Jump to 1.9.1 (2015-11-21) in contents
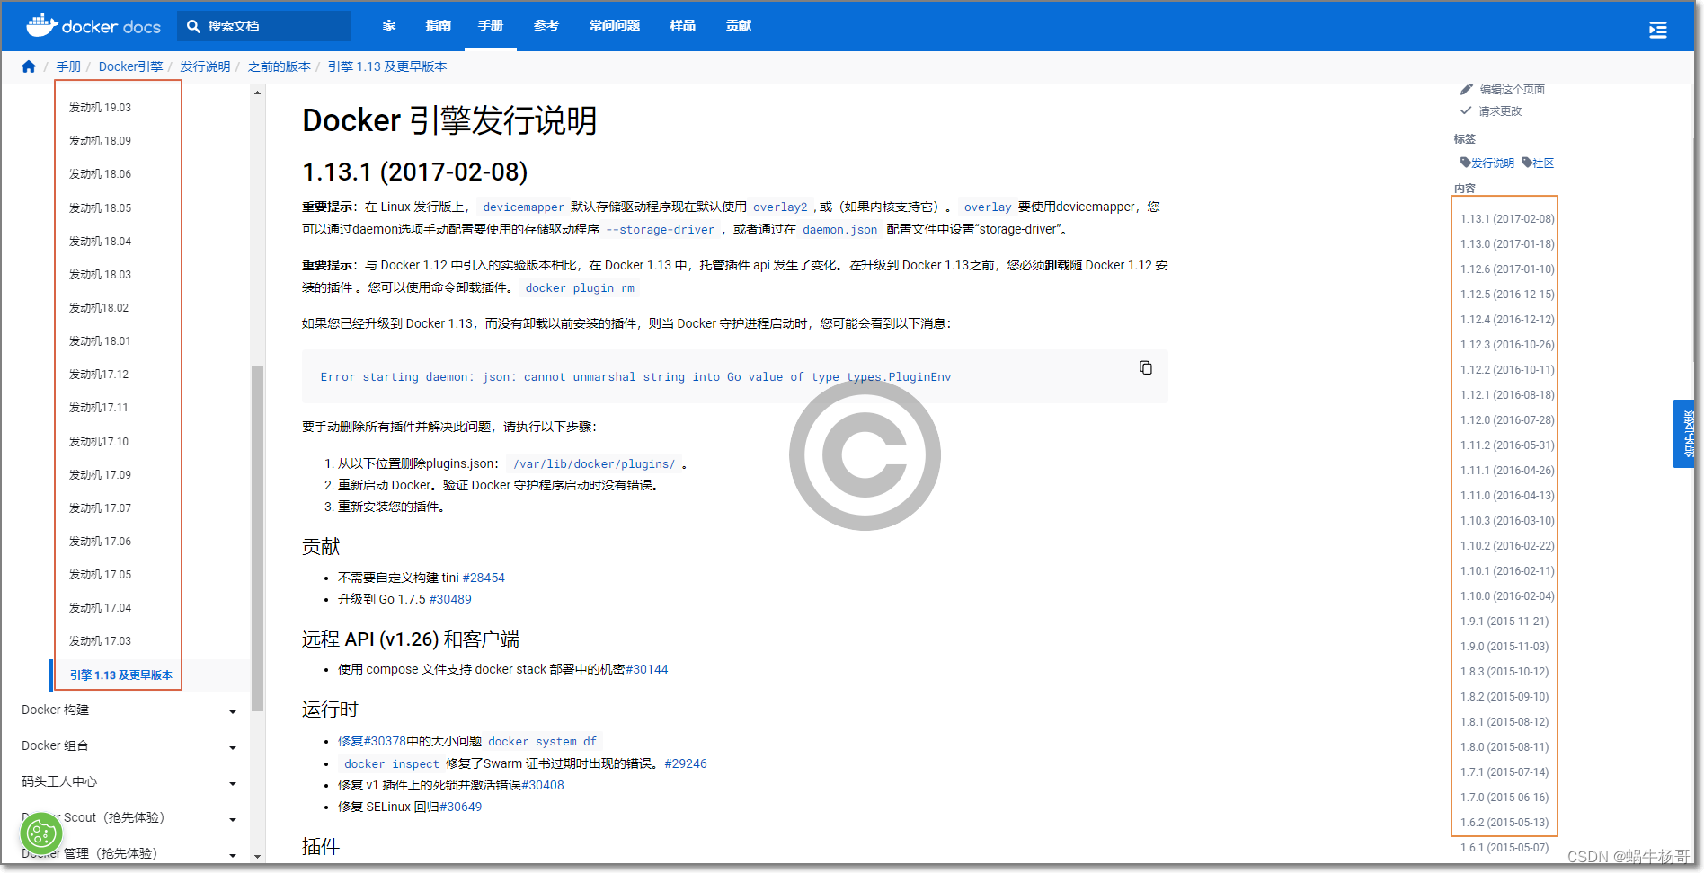The image size is (1704, 873). 1504,621
